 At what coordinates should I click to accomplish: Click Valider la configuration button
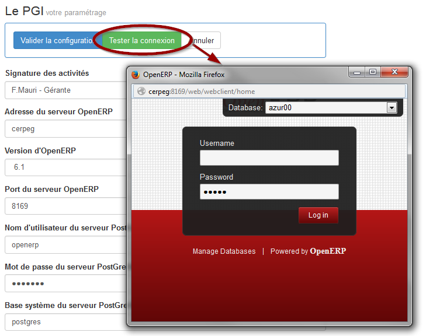click(x=58, y=40)
